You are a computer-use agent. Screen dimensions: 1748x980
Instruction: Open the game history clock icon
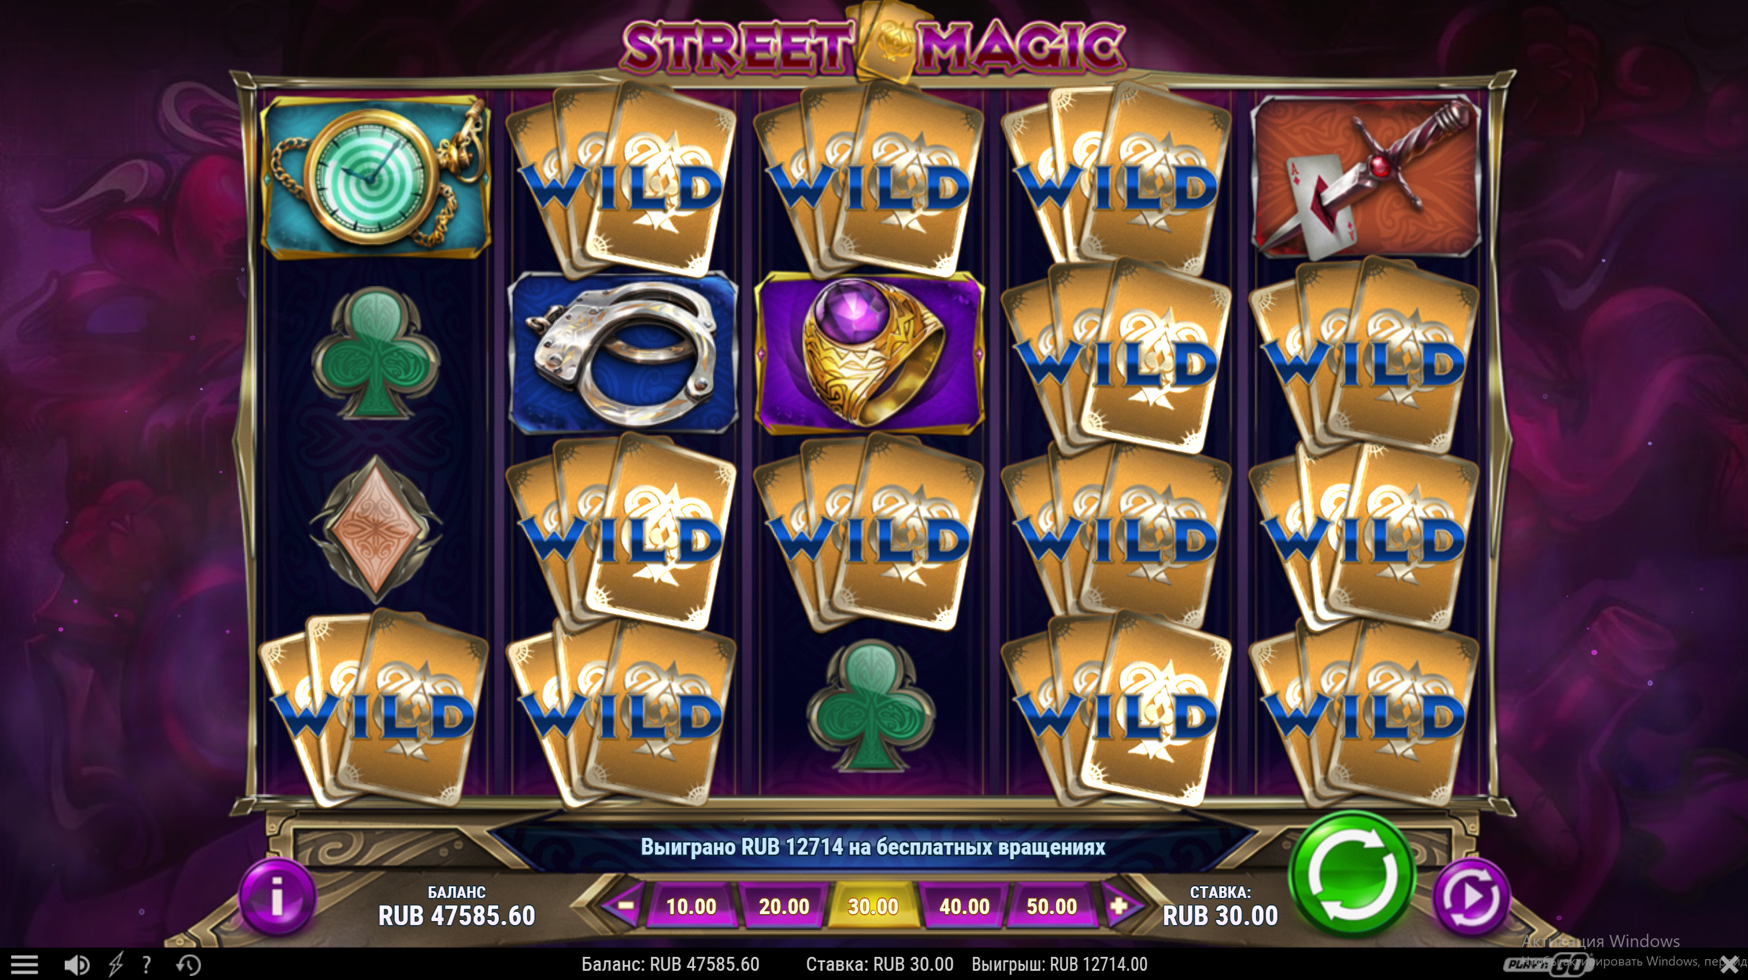pyautogui.click(x=188, y=964)
